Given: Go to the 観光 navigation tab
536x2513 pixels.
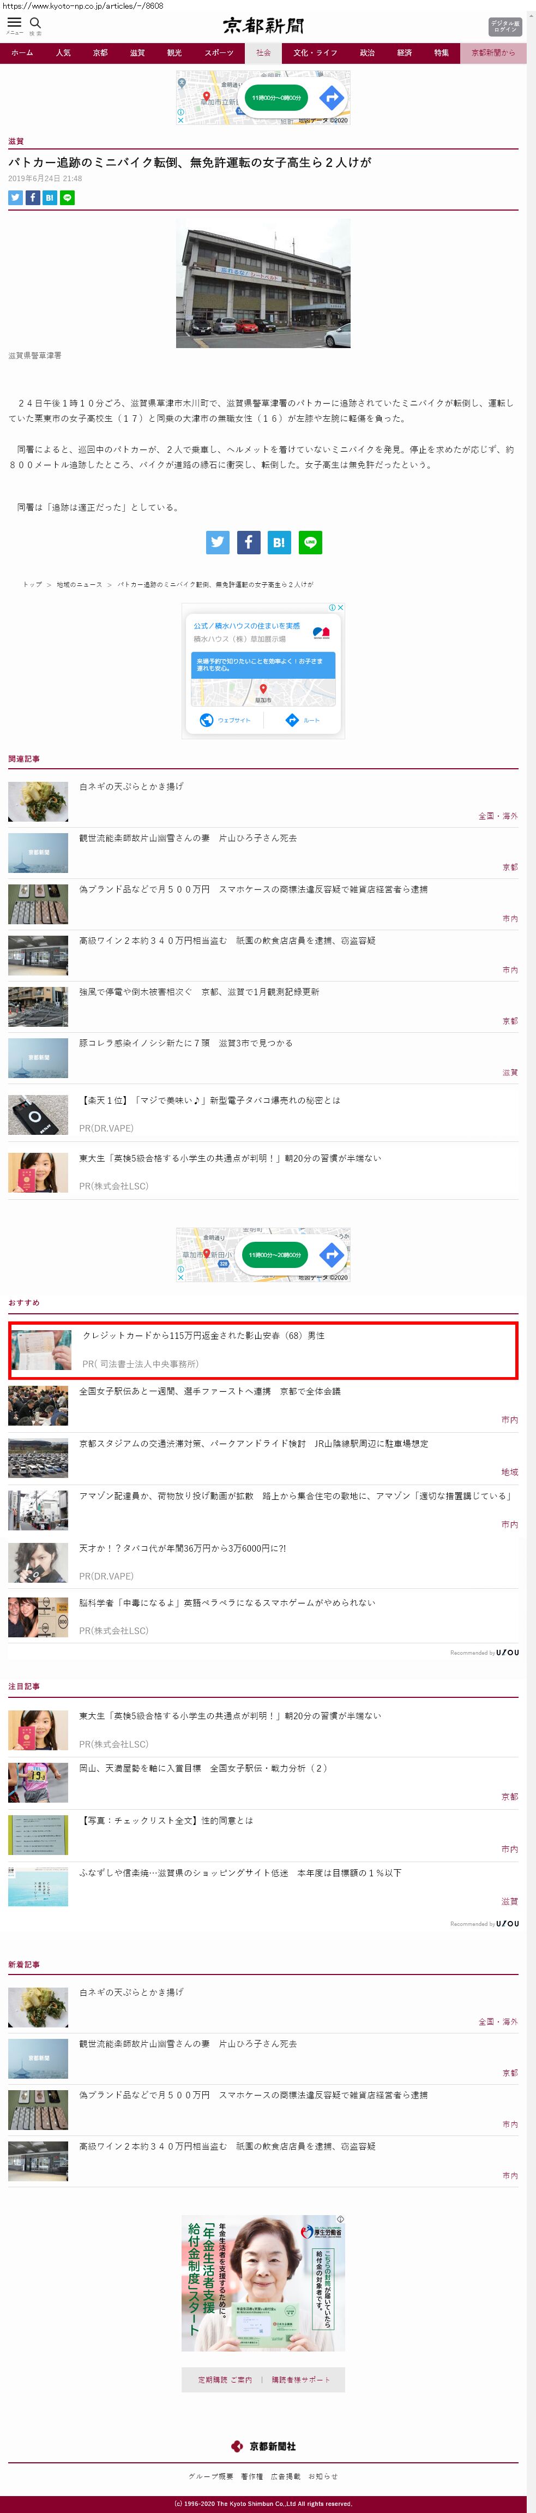Looking at the screenshot, I should coord(174,53).
